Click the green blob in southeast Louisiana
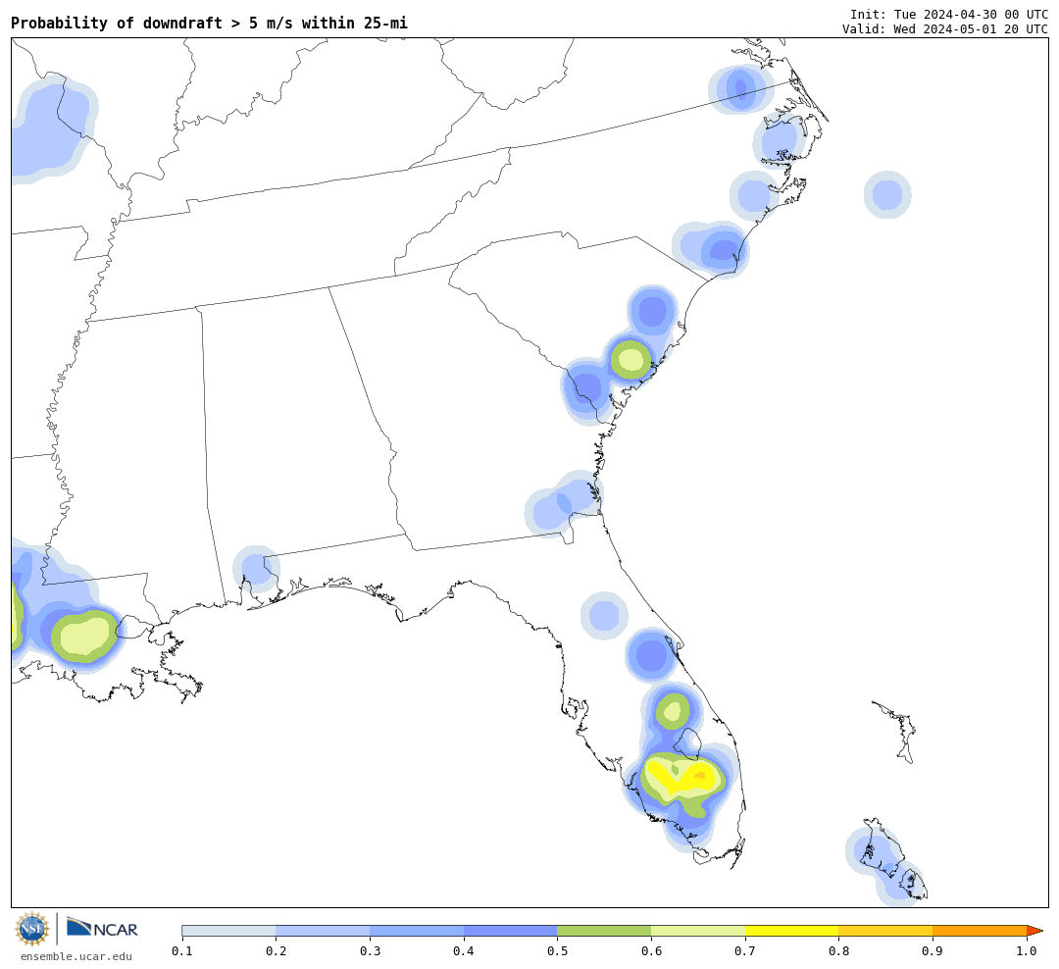Image resolution: width=1059 pixels, height=969 pixels. 83,636
